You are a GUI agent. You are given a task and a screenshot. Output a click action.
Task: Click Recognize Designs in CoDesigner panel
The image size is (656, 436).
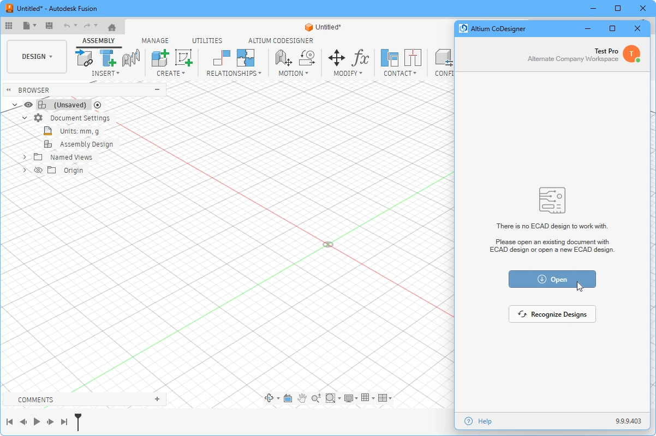(x=552, y=314)
